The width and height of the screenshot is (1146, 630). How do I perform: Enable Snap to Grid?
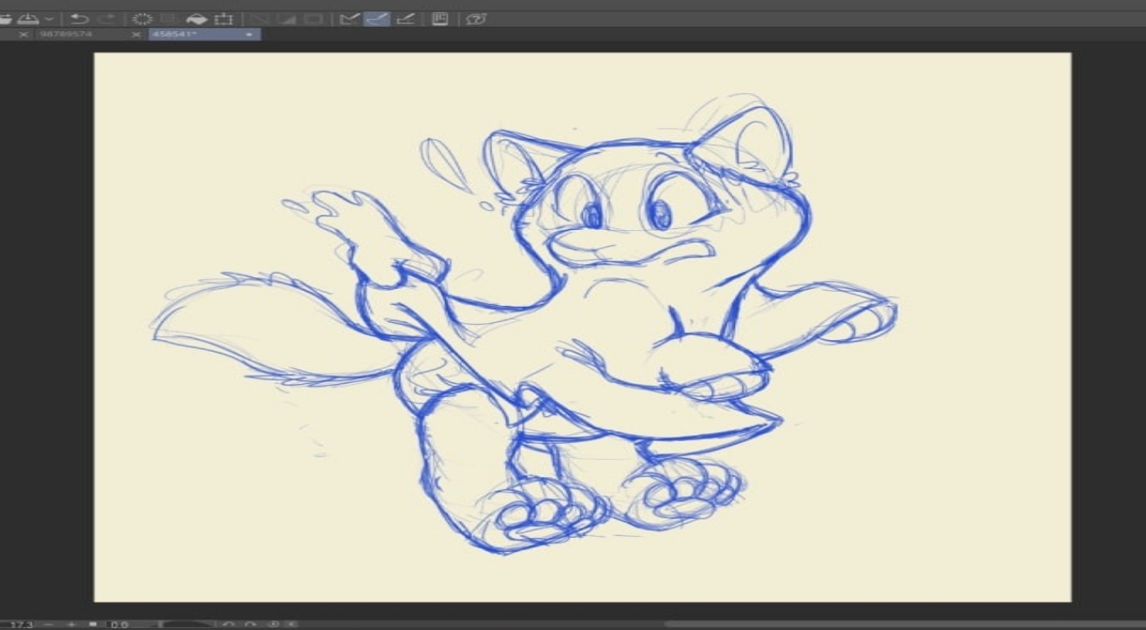[405, 19]
